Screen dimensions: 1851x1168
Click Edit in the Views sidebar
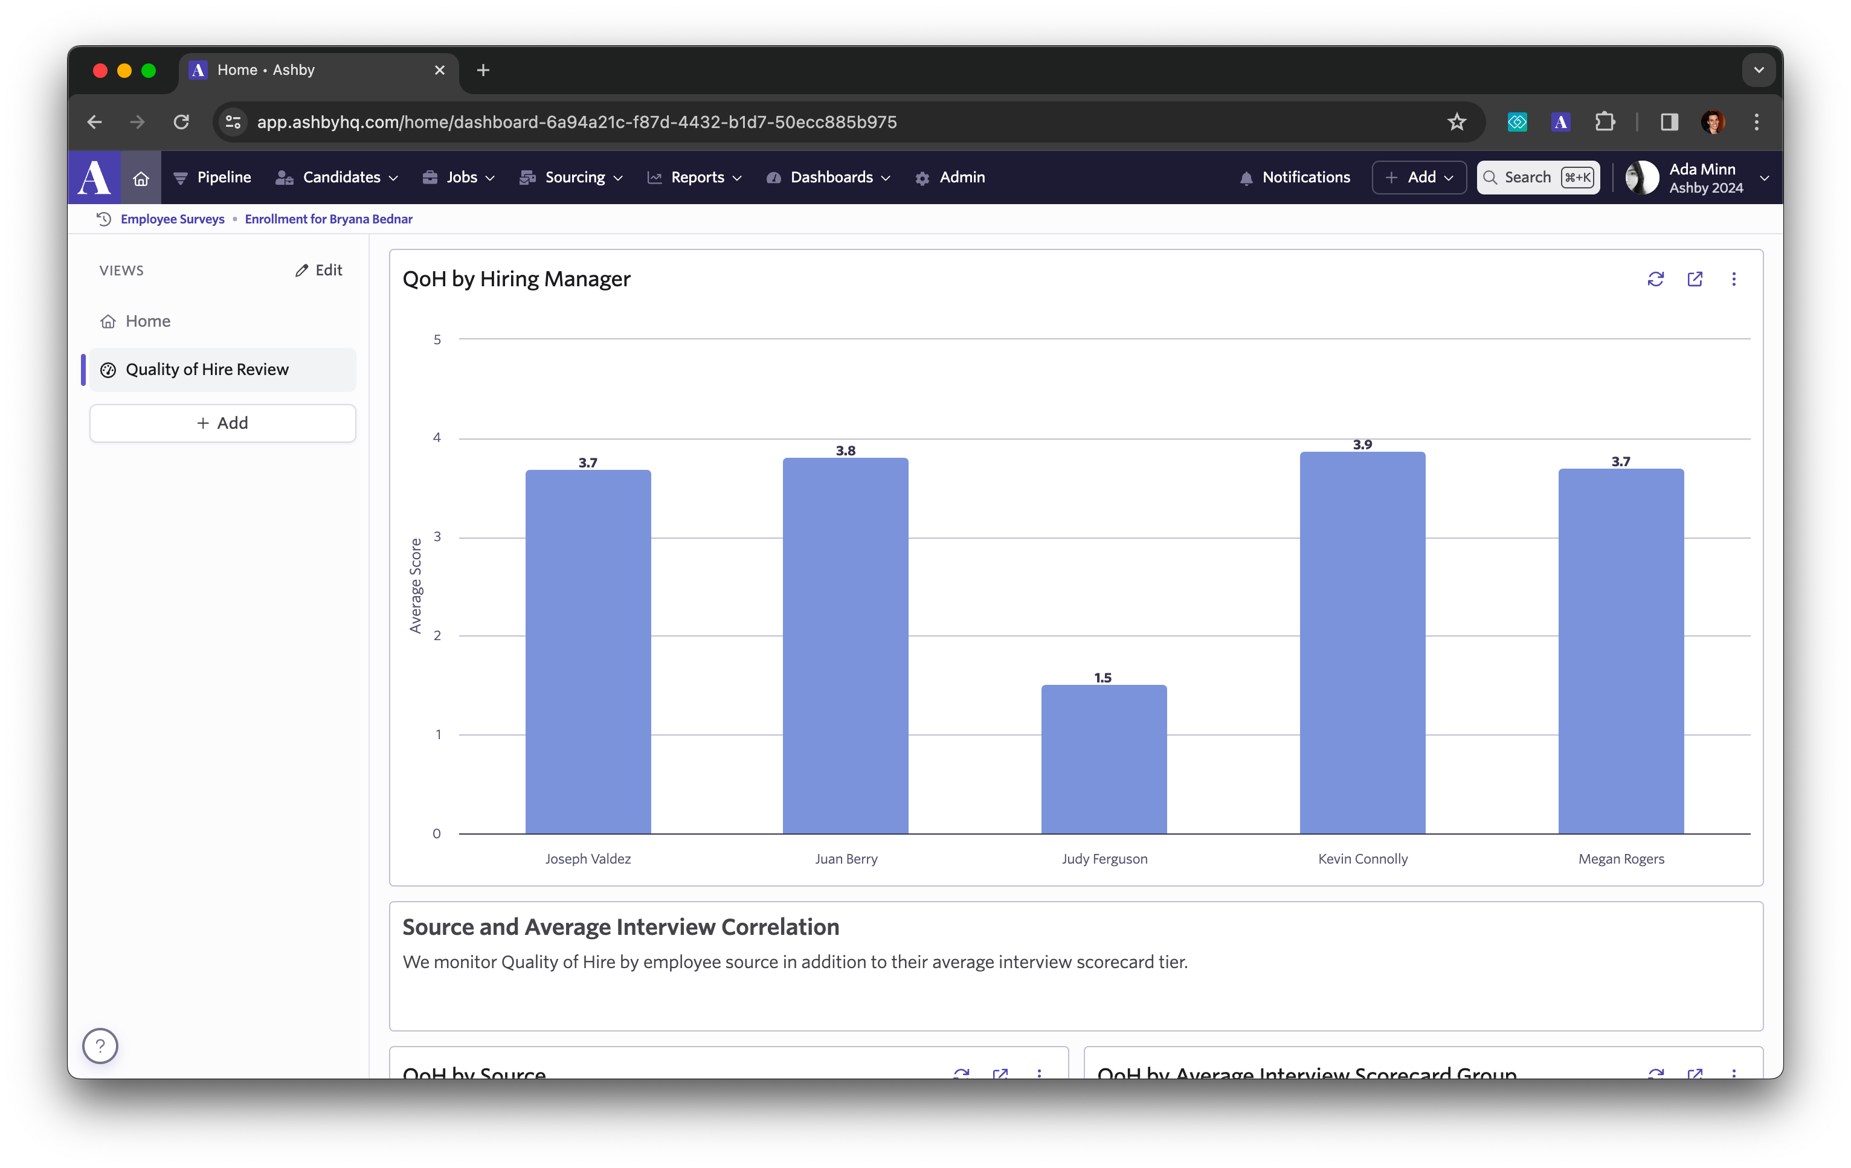click(x=318, y=271)
